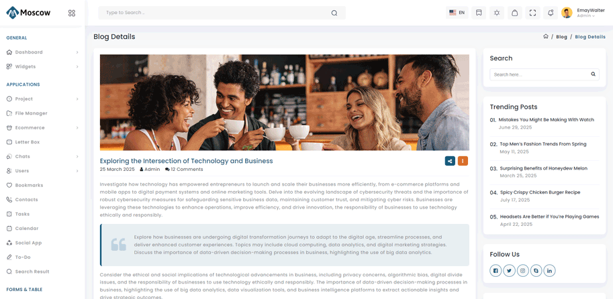Toggle fullscreen mode in the header

tap(532, 13)
